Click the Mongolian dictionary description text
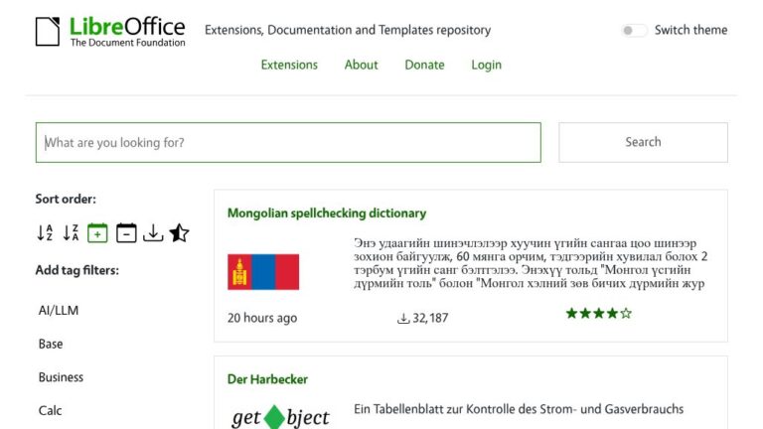763x429 pixels. (x=531, y=262)
